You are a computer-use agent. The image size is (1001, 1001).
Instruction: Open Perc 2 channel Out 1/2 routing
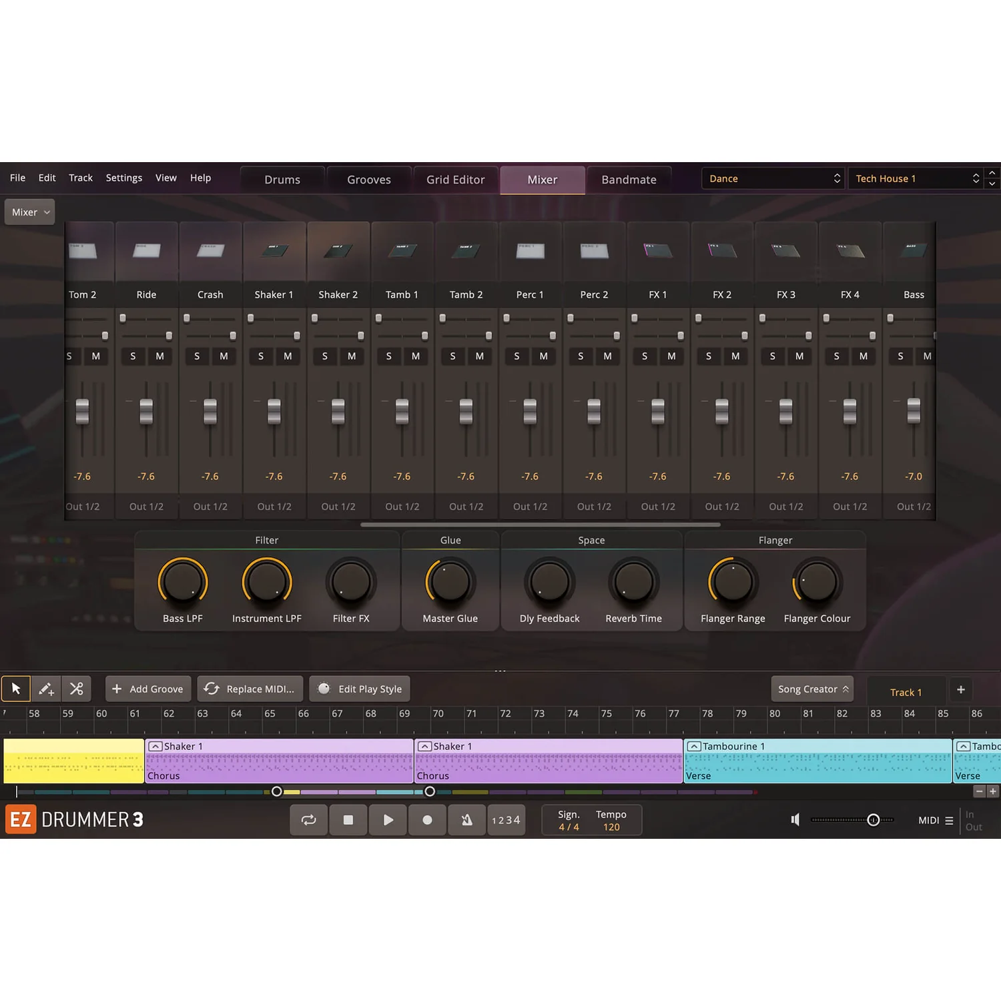(594, 507)
